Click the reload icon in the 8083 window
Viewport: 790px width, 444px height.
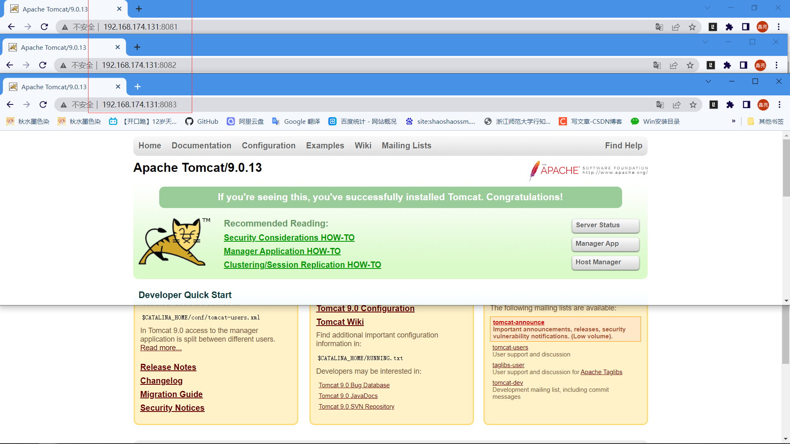point(43,104)
